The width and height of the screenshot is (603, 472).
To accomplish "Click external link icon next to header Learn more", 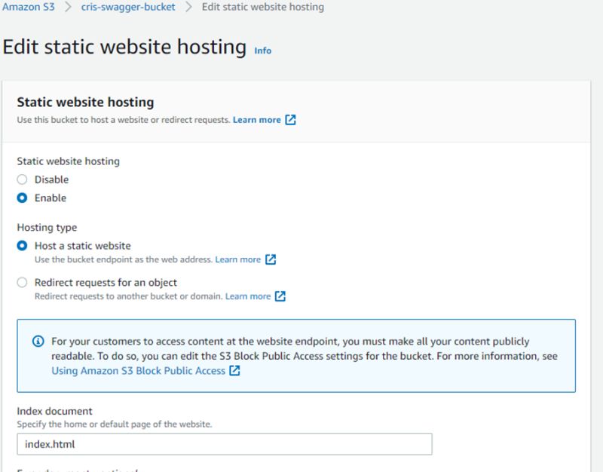I will pyautogui.click(x=290, y=120).
